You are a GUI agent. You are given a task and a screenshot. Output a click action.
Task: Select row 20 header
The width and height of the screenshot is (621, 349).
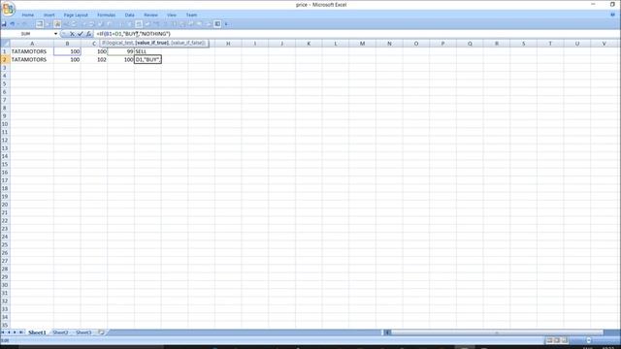5,205
